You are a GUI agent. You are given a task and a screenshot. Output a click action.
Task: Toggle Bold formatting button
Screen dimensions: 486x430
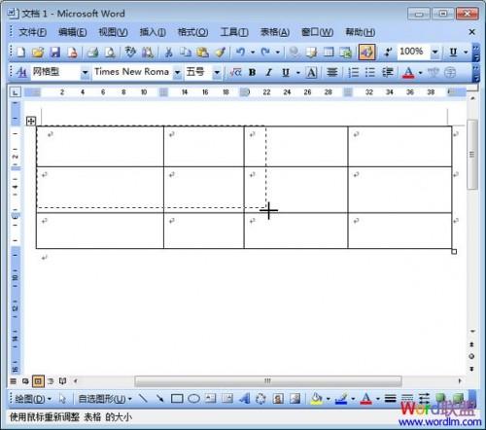(252, 72)
